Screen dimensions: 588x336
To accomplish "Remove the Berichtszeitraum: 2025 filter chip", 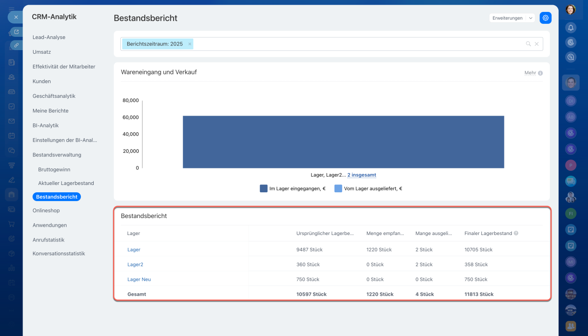I will coord(190,44).
